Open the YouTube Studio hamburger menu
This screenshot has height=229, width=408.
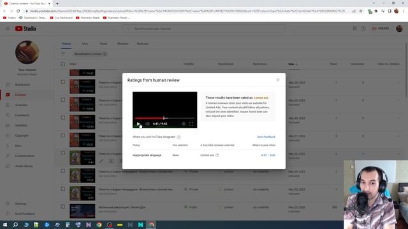[x=8, y=29]
